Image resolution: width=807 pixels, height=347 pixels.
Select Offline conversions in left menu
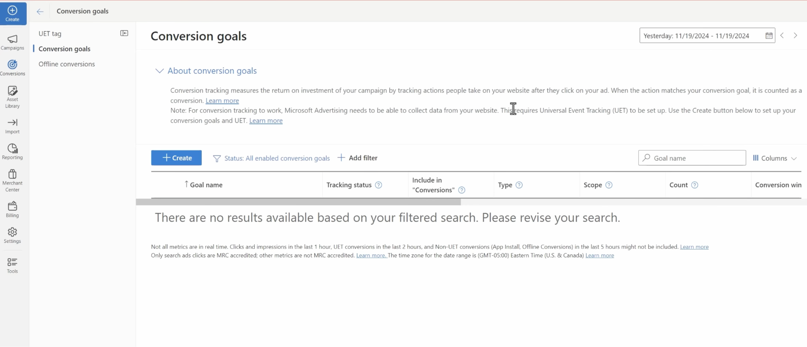click(x=67, y=64)
